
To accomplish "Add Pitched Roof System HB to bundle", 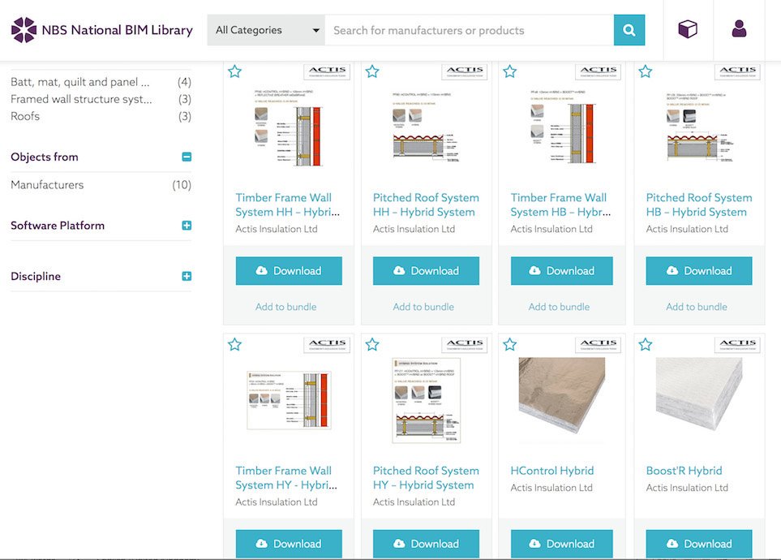I will click(697, 307).
